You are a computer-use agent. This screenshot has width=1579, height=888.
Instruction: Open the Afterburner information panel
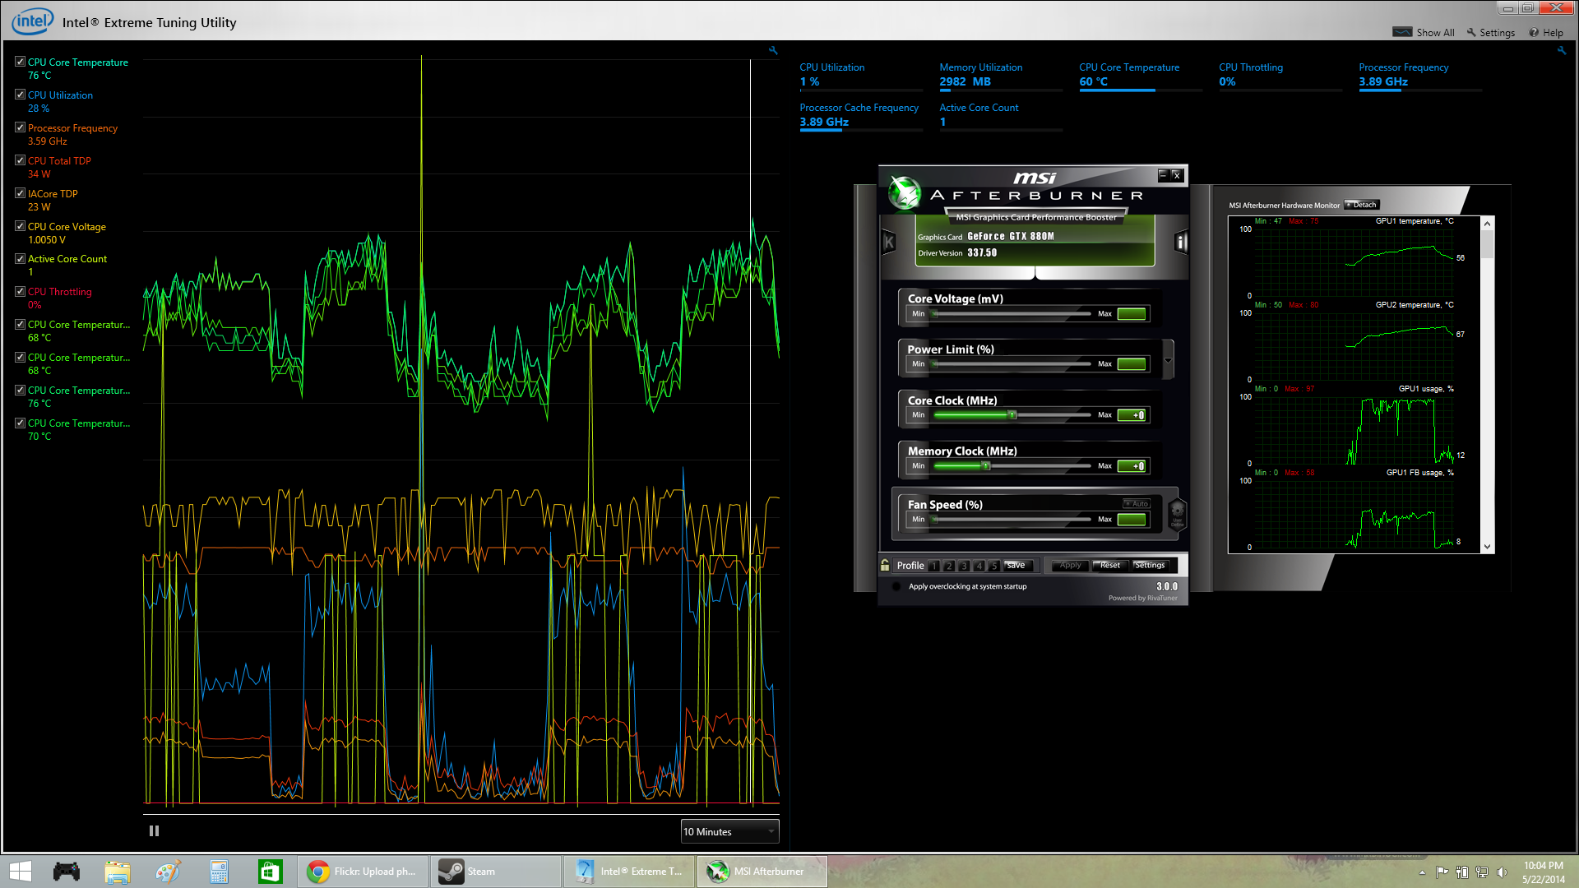1181,243
